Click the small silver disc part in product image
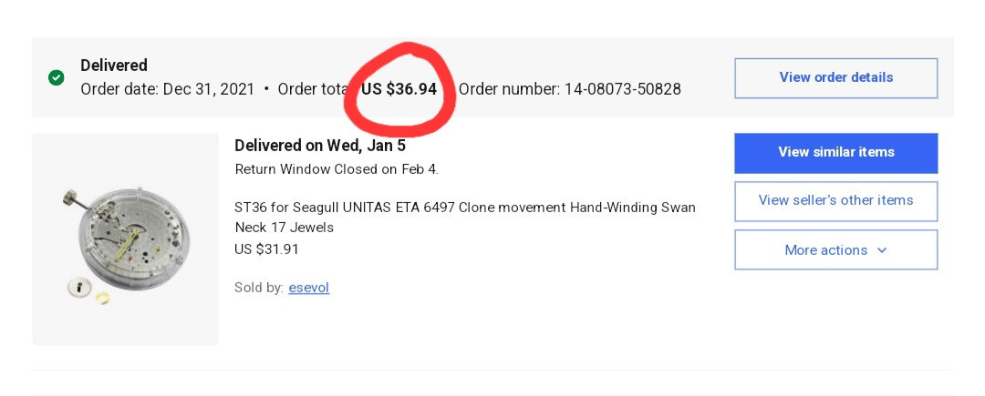This screenshot has width=985, height=396. point(79,288)
